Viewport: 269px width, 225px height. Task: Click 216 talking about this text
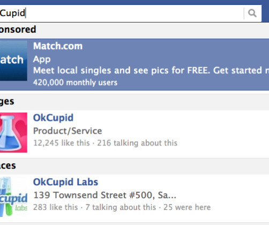(x=137, y=143)
